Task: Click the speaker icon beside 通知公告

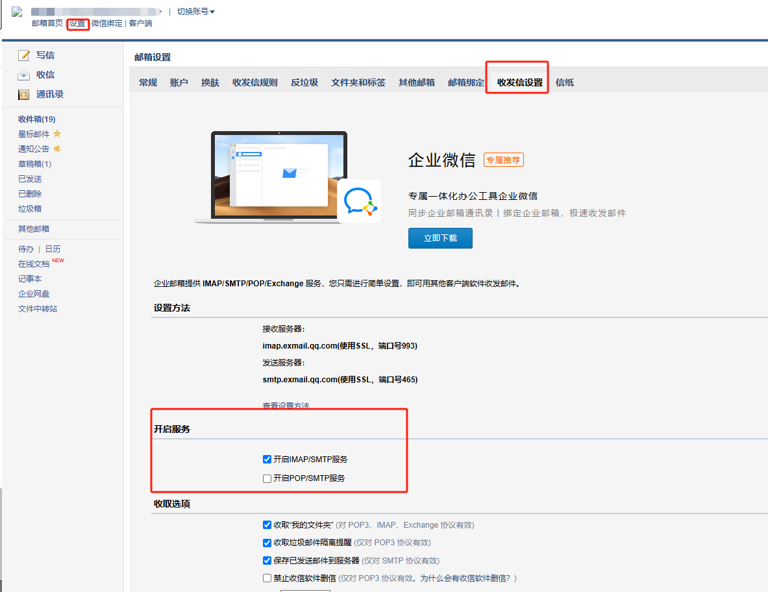Action: click(x=57, y=149)
